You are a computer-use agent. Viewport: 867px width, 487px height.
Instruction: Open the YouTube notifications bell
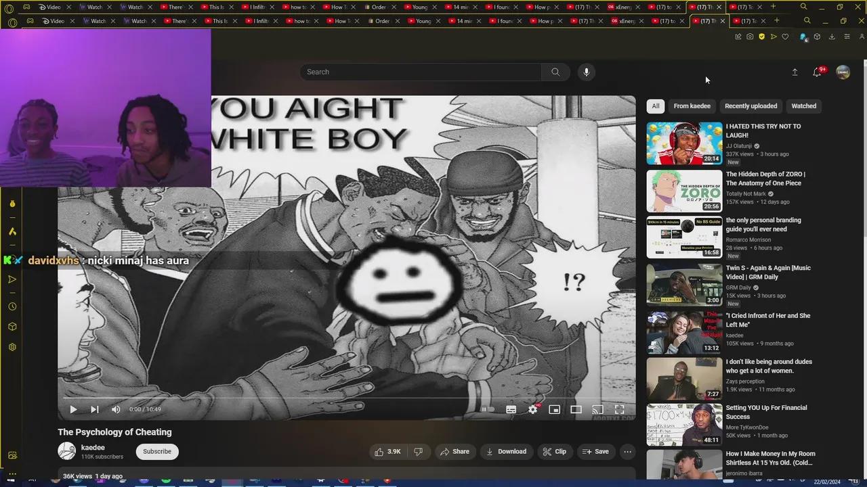tap(817, 72)
